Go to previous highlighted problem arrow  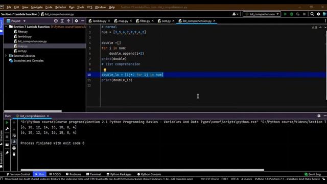pyautogui.click(x=320, y=27)
